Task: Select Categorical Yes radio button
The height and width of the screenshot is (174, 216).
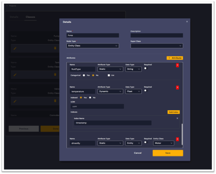Action: pos(84,75)
